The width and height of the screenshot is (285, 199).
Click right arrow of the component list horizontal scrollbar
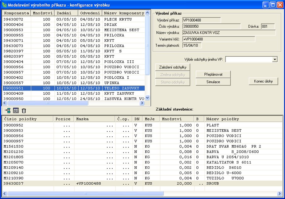pyautogui.click(x=142, y=103)
